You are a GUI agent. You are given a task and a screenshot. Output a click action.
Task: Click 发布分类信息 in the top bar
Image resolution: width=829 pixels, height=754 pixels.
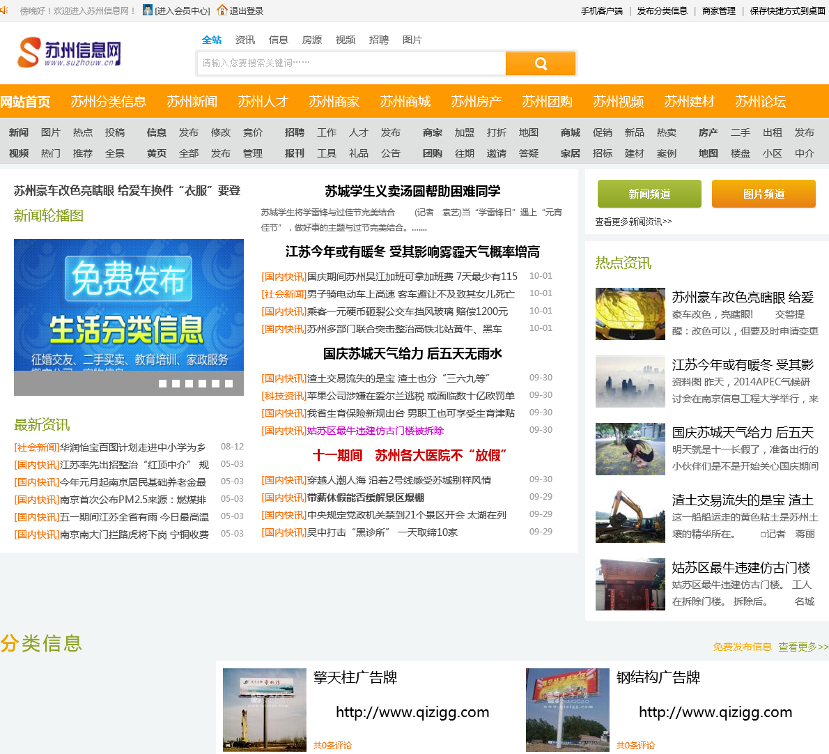(x=662, y=10)
